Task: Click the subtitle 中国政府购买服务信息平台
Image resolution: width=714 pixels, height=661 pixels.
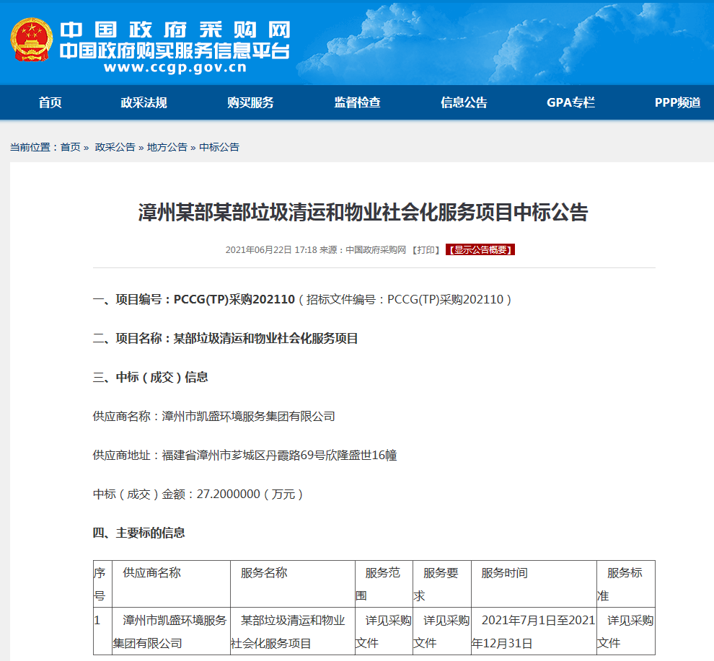Action: [x=175, y=50]
